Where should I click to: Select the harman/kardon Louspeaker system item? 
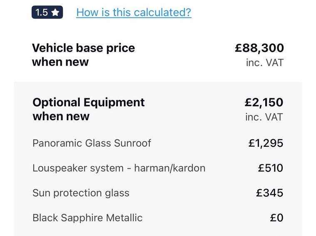pyautogui.click(x=119, y=168)
